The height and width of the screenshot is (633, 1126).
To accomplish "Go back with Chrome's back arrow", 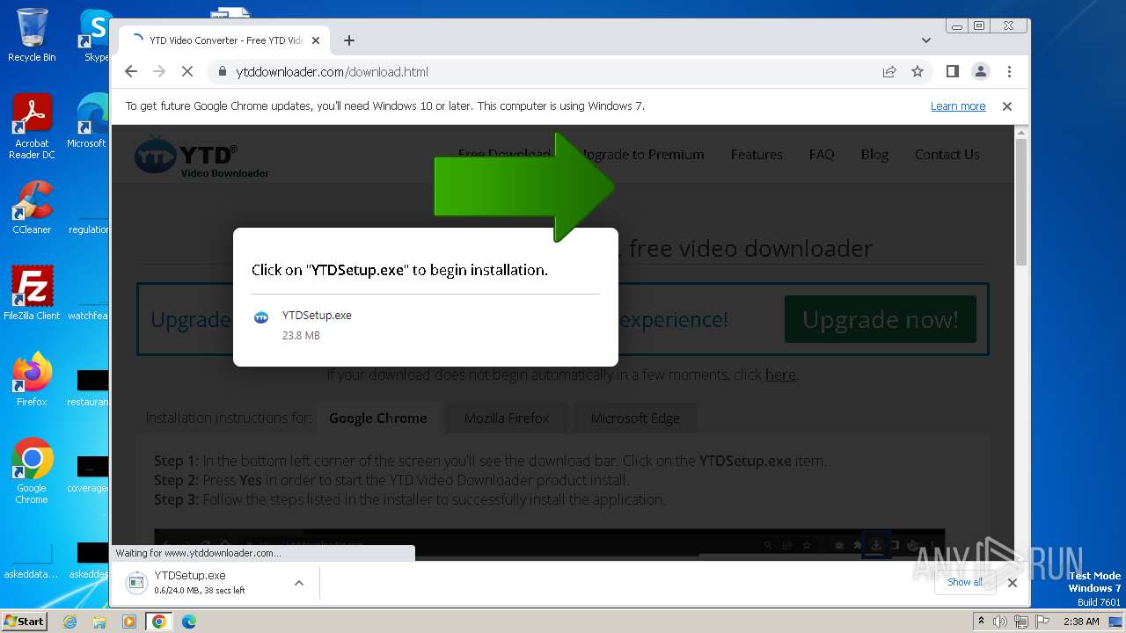I will click(131, 71).
